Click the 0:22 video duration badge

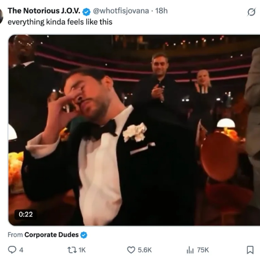pos(26,214)
